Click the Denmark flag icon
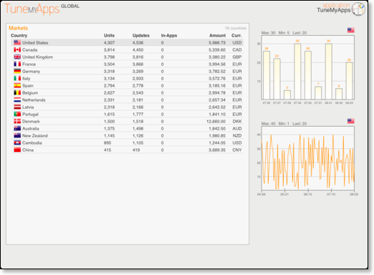Viewport: 374px width, 275px height. click(x=17, y=121)
